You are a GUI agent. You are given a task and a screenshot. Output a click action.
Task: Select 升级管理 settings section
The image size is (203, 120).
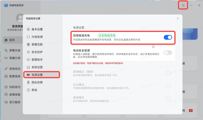[37, 37]
